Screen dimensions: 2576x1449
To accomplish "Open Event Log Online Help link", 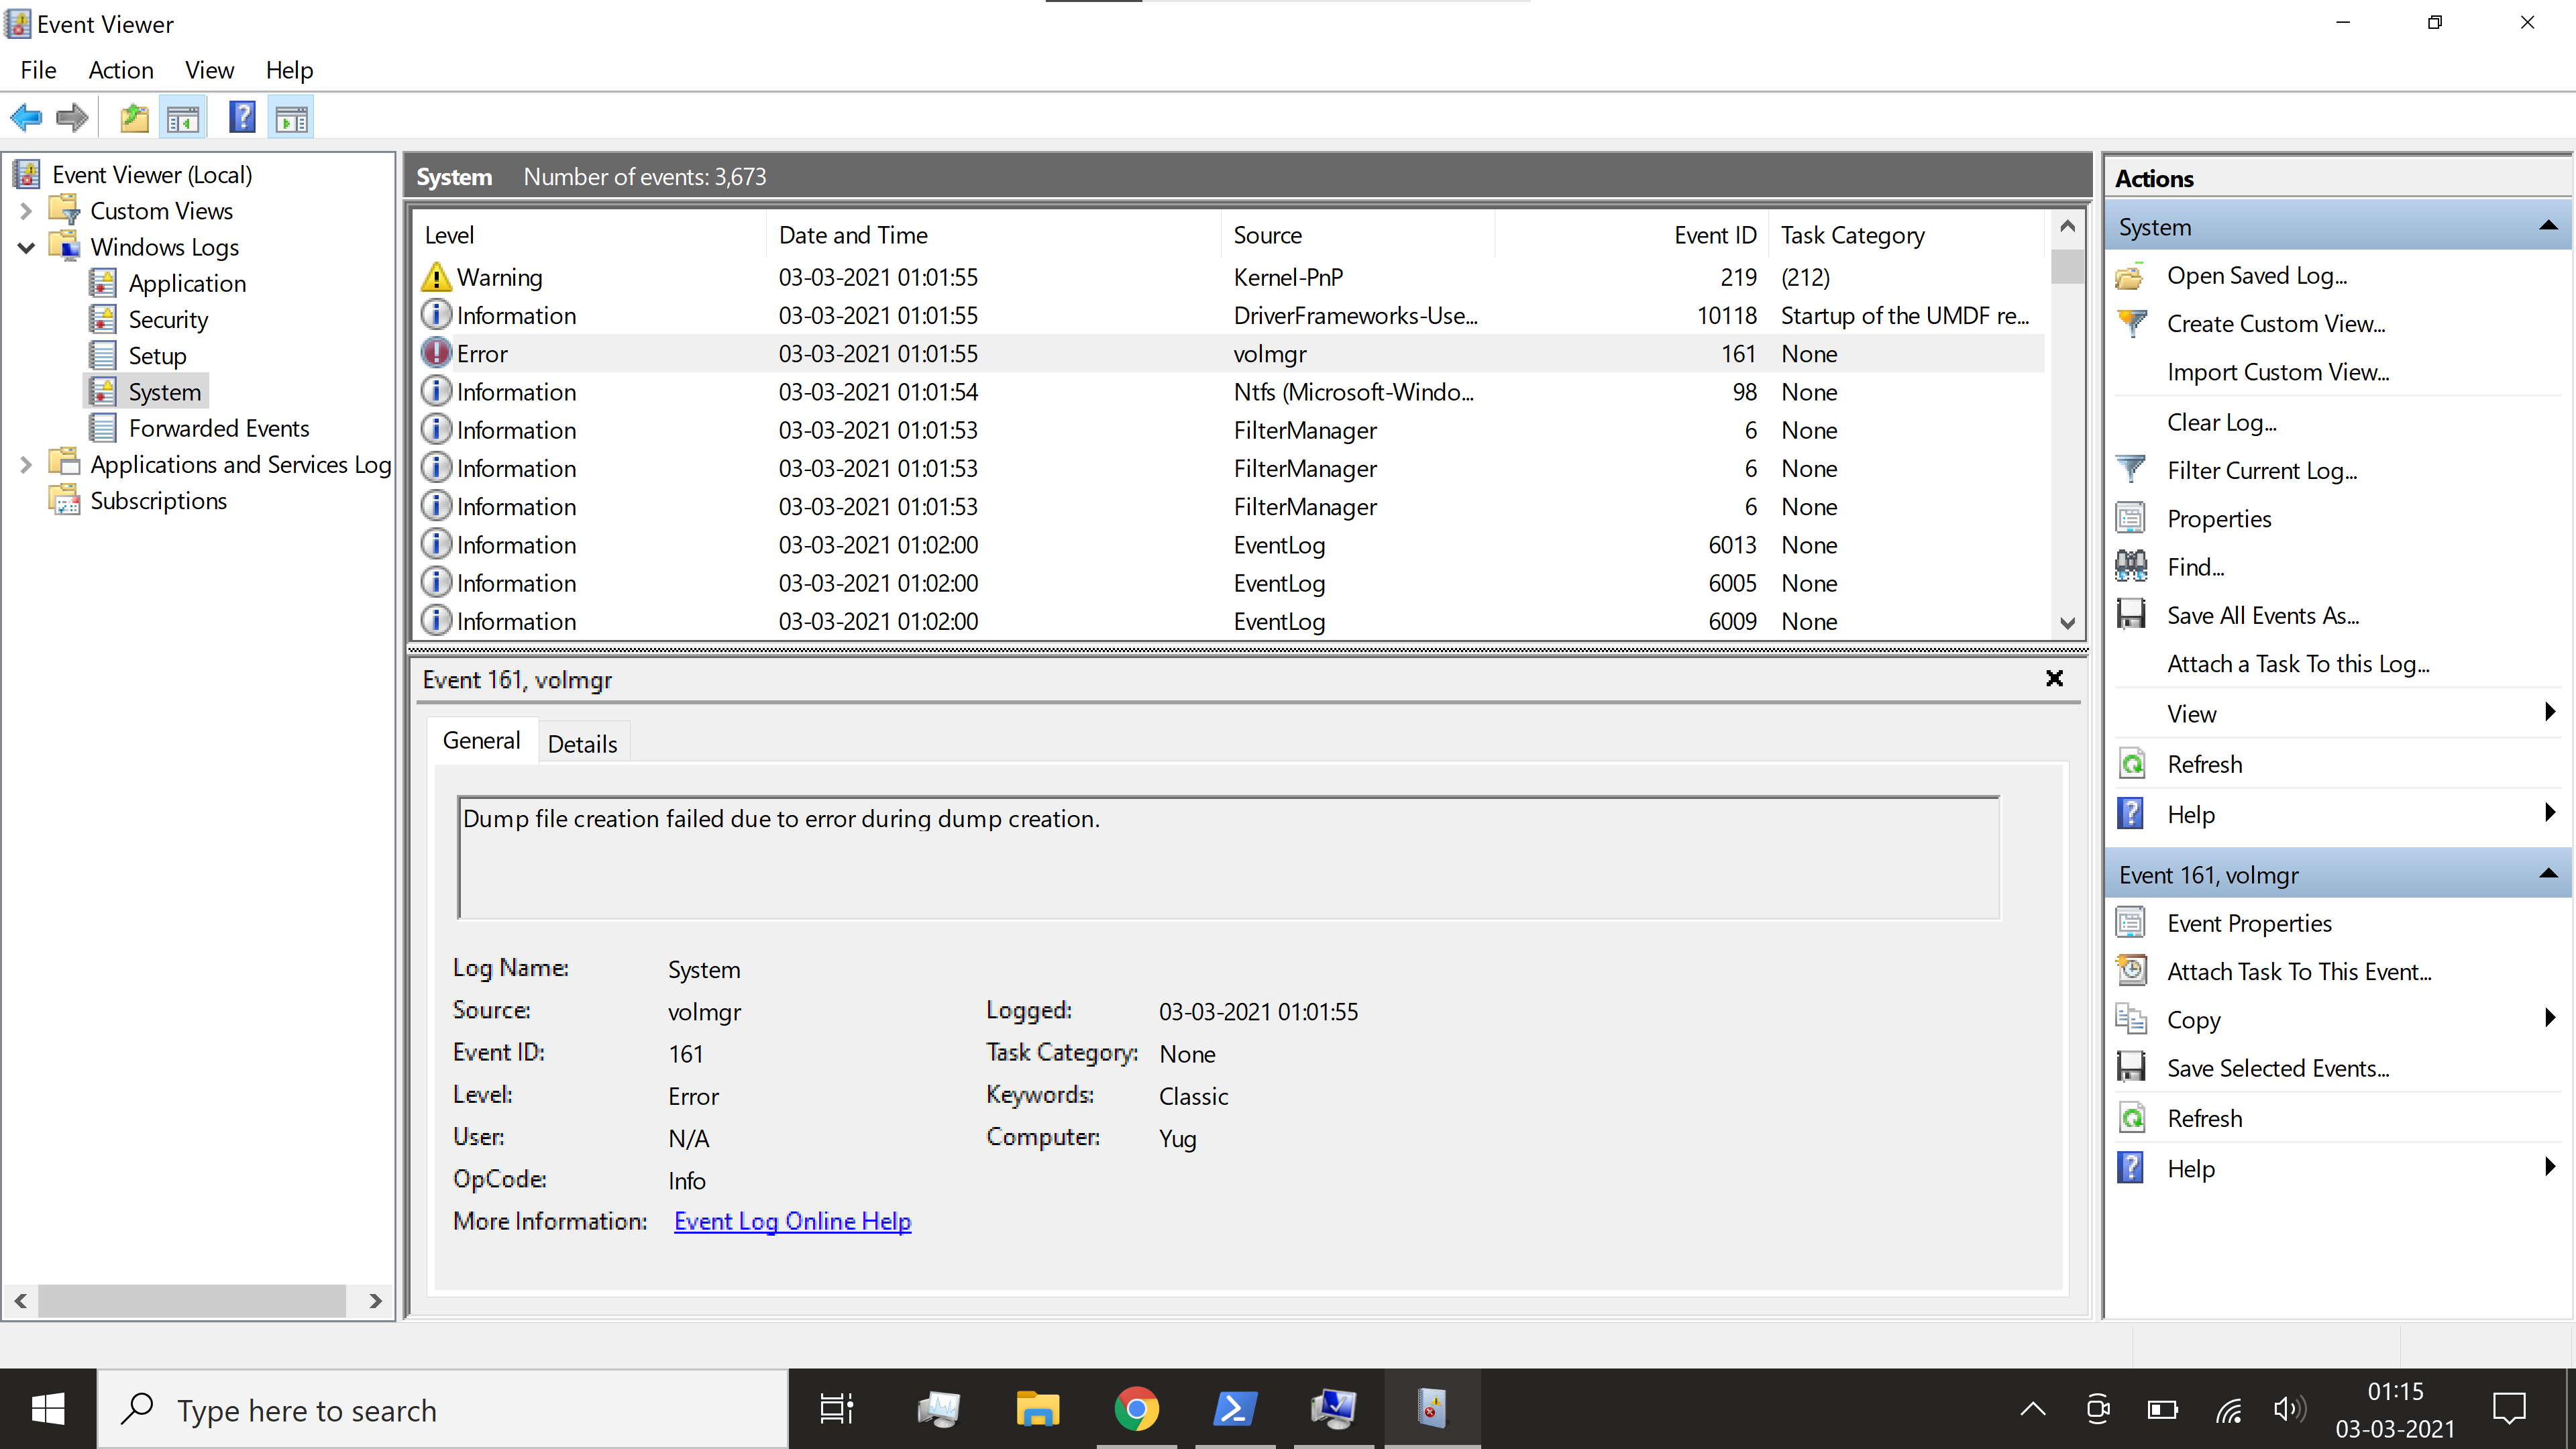I will [x=792, y=1221].
